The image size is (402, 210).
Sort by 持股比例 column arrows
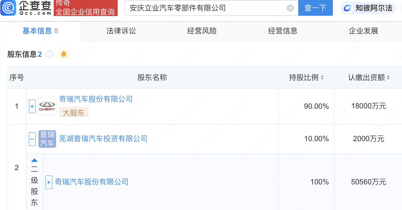[x=322, y=78]
